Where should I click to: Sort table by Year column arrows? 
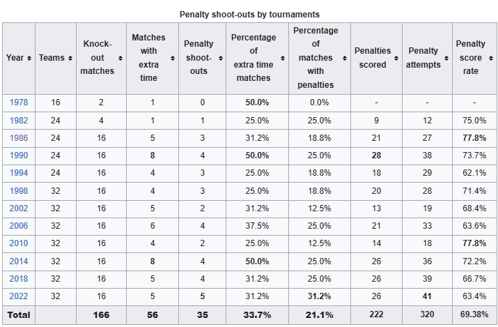pos(29,58)
